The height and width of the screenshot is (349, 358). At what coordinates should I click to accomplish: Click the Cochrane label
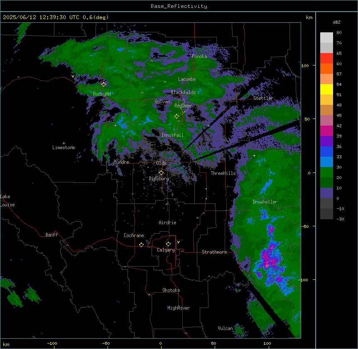click(134, 235)
